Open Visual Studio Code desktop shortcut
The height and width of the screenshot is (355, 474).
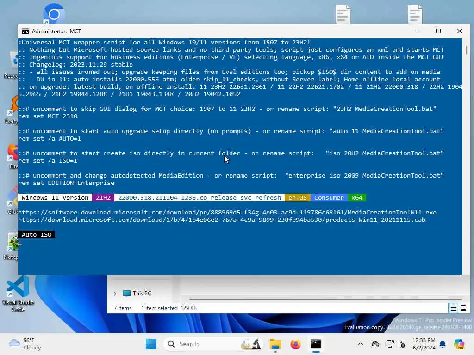click(18, 294)
